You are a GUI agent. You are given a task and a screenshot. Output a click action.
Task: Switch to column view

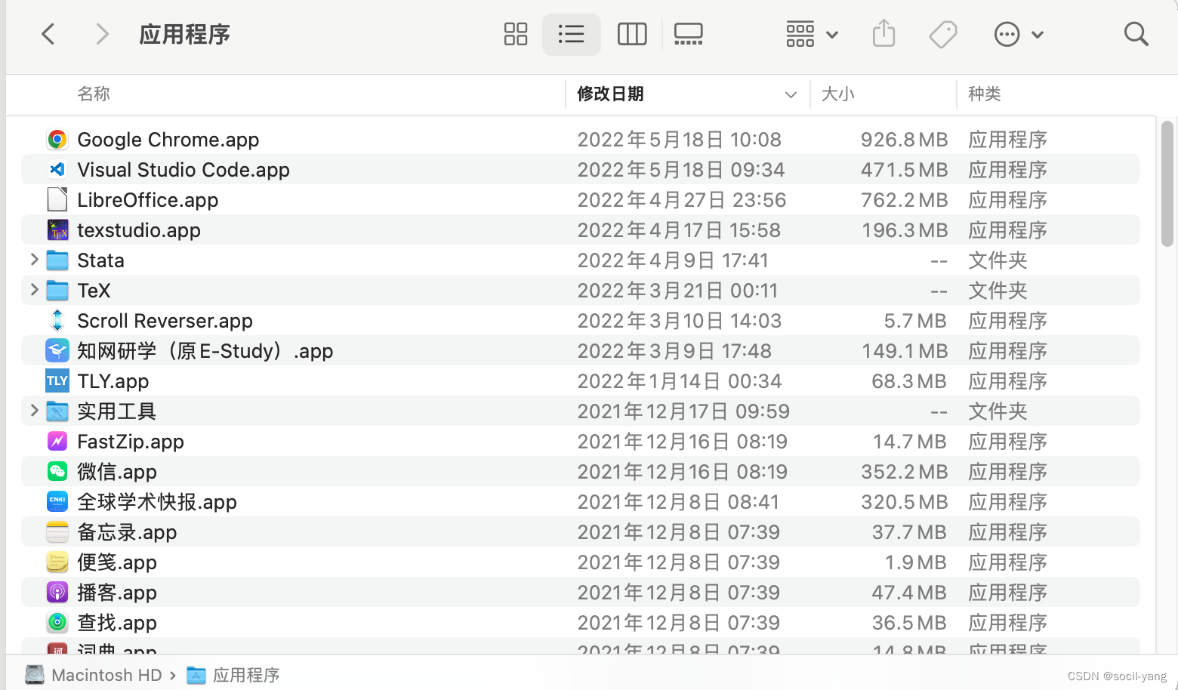tap(632, 34)
